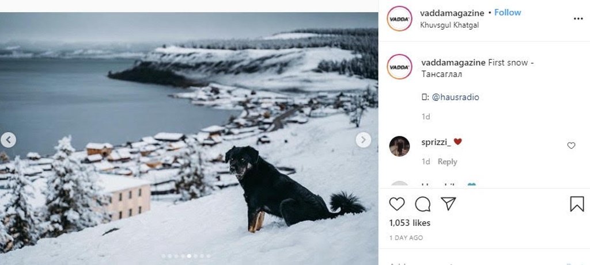Open the Khuvsgul Khatgal location link
The image size is (590, 265).
[x=449, y=25]
